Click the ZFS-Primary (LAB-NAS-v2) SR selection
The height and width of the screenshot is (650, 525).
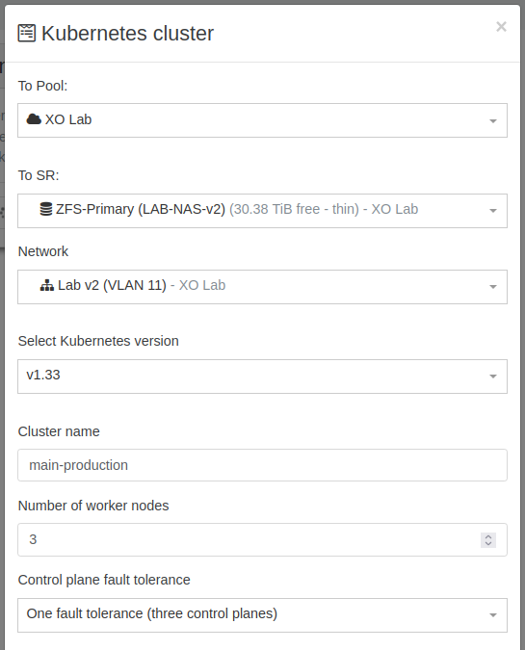point(141,209)
